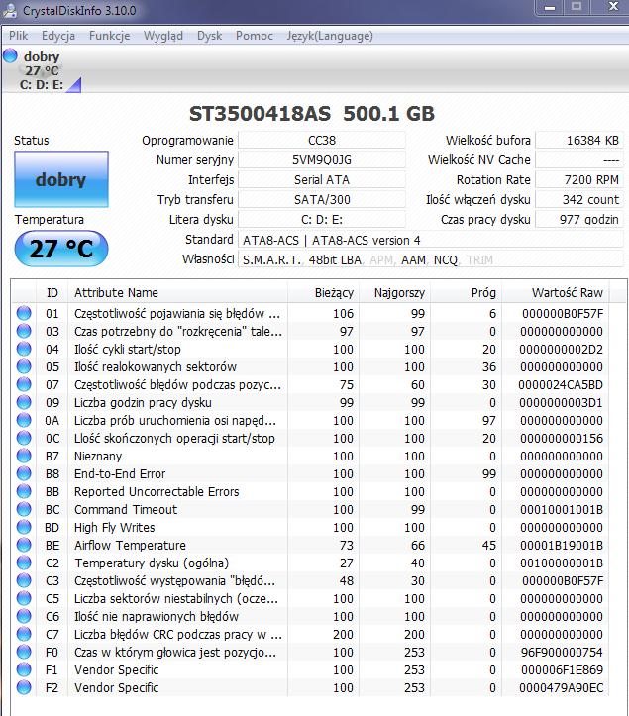Click the Próg column header
The image size is (629, 716).
point(466,293)
